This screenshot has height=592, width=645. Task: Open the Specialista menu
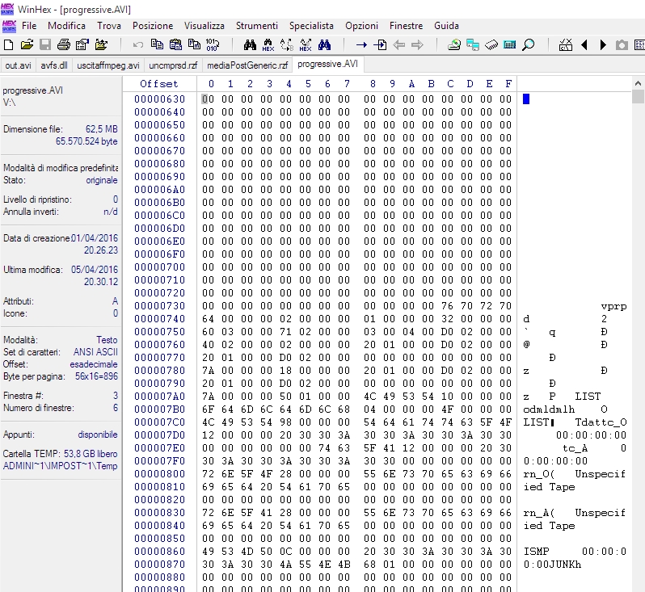311,26
